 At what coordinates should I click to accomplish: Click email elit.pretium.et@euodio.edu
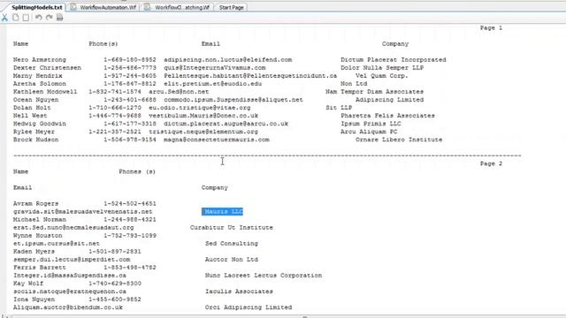click(x=212, y=84)
